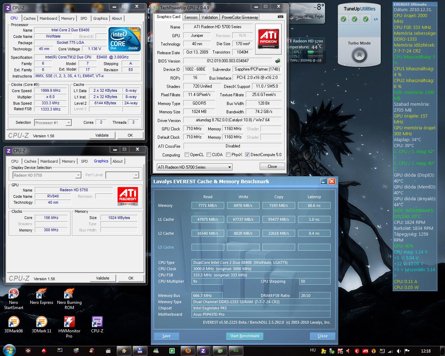445x356 pixels.
Task: Launch 3DMark06 from desktop
Action: point(14,324)
